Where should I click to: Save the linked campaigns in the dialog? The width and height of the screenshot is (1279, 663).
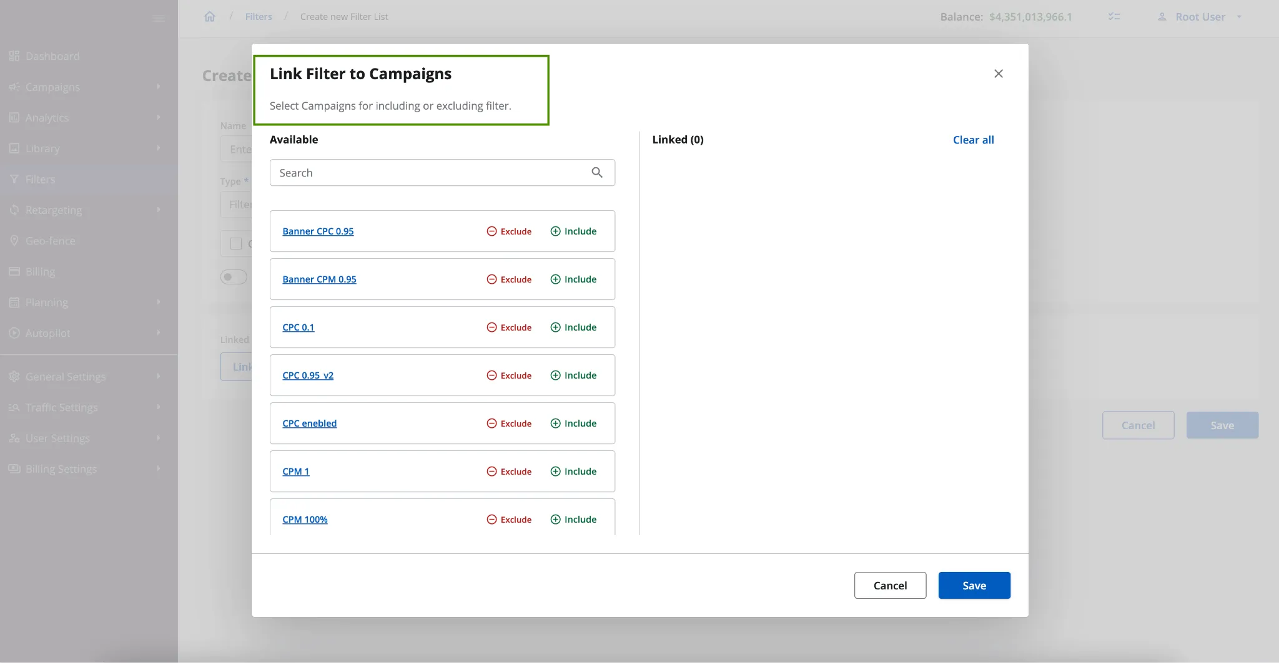[x=974, y=586]
